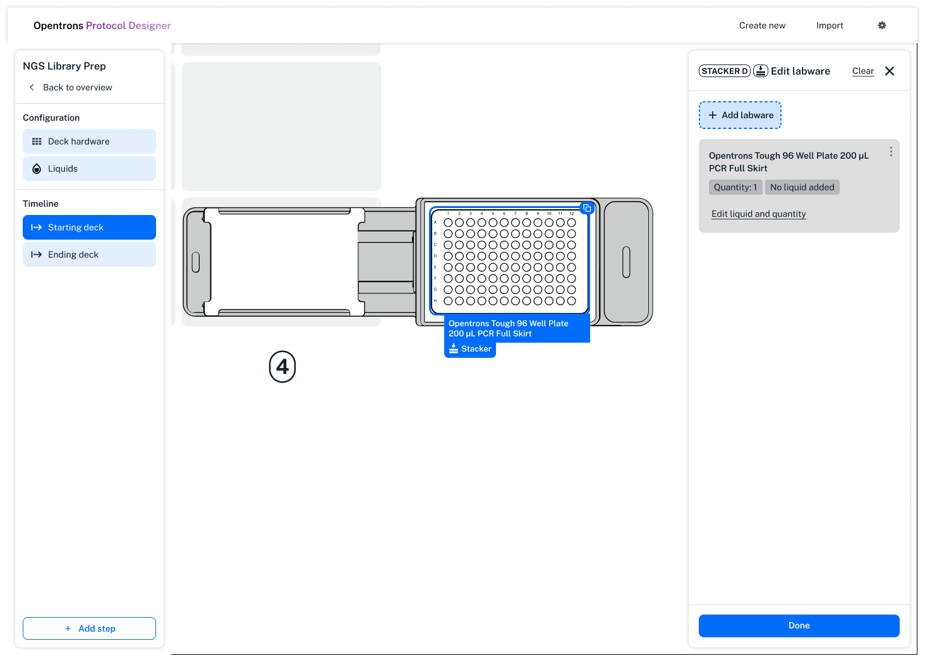925x655 pixels.
Task: Click the back chevron beside Back to overview
Action: point(32,87)
